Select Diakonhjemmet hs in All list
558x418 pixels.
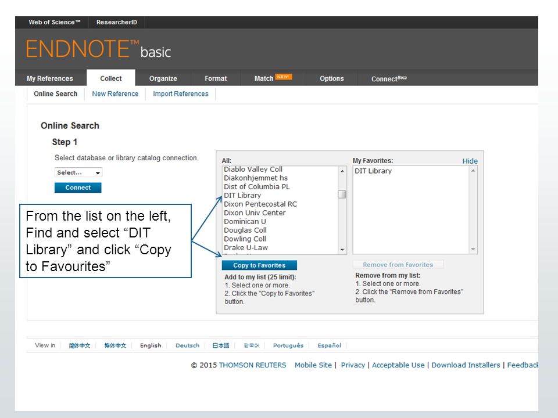(256, 178)
